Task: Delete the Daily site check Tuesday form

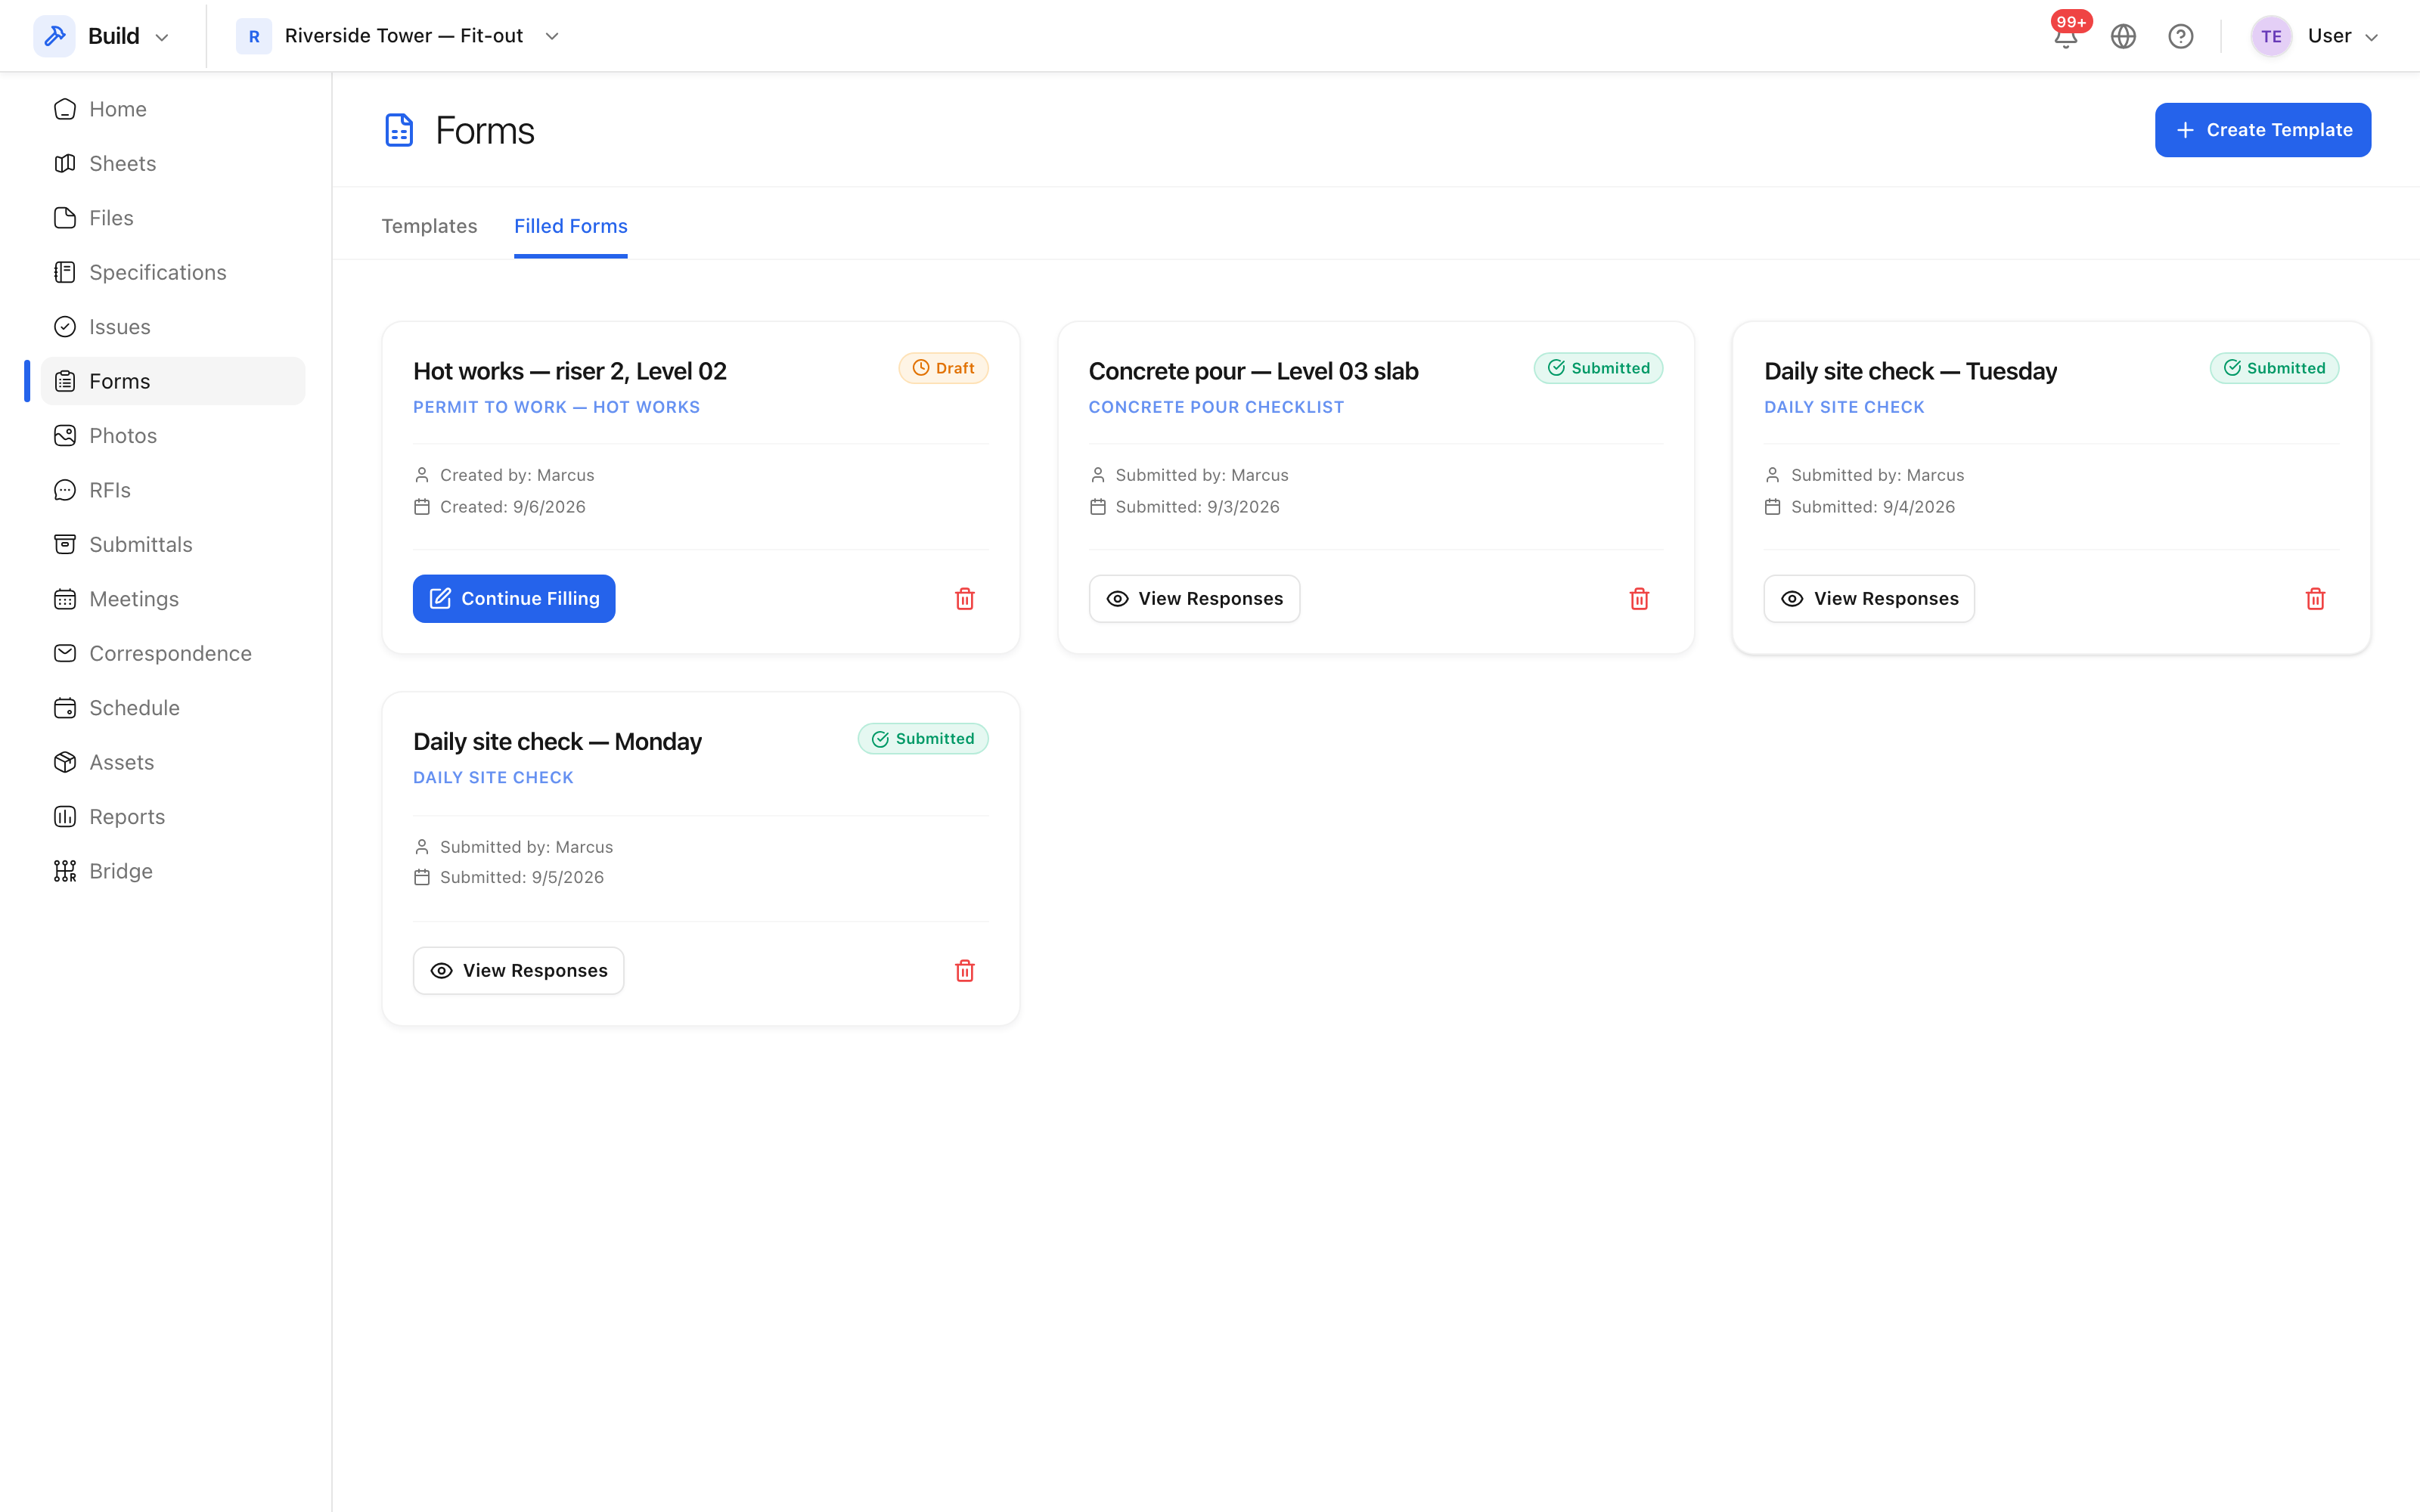Action: point(2315,599)
